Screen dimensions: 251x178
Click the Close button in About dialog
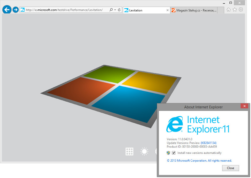pos(231,168)
